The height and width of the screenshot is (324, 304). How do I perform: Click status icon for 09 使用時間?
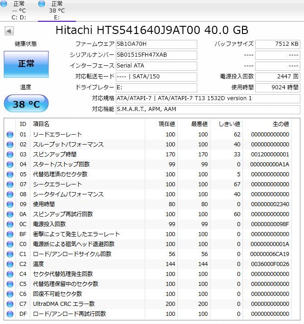(10, 204)
